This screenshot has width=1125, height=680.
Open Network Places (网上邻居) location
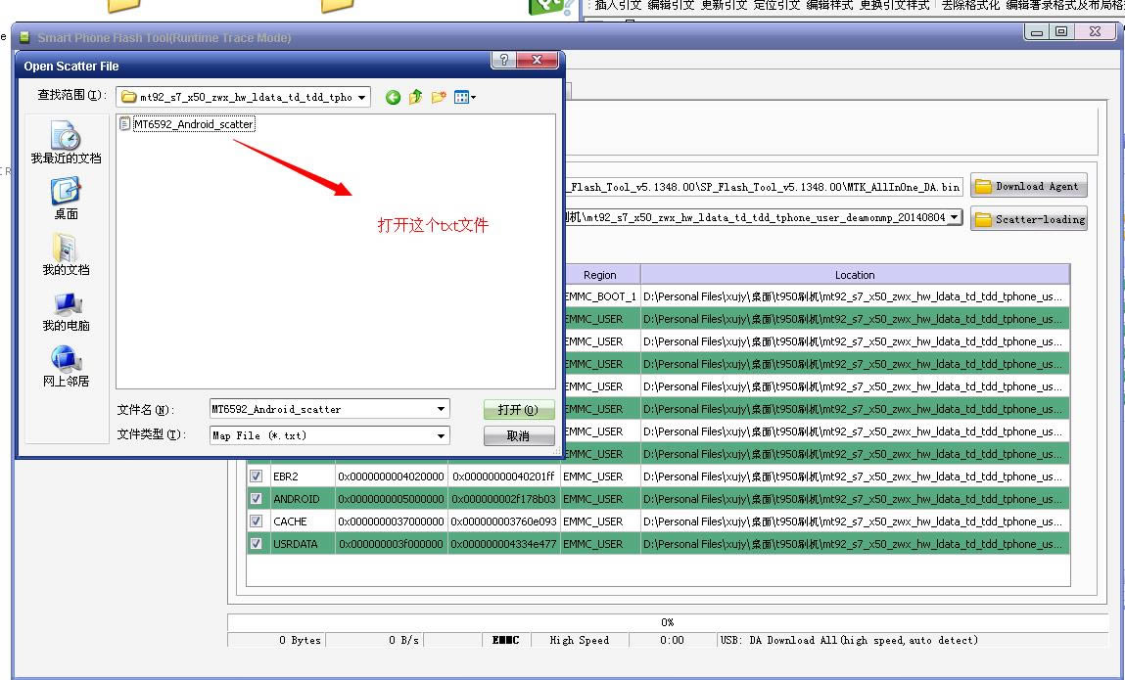coord(66,367)
